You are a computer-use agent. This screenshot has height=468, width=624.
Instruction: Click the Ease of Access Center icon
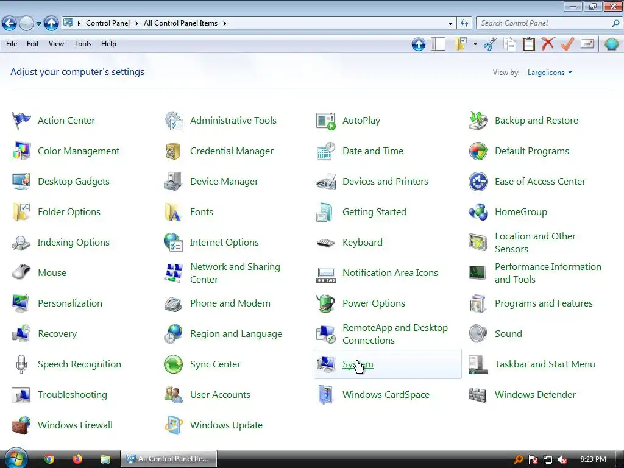[x=478, y=182]
